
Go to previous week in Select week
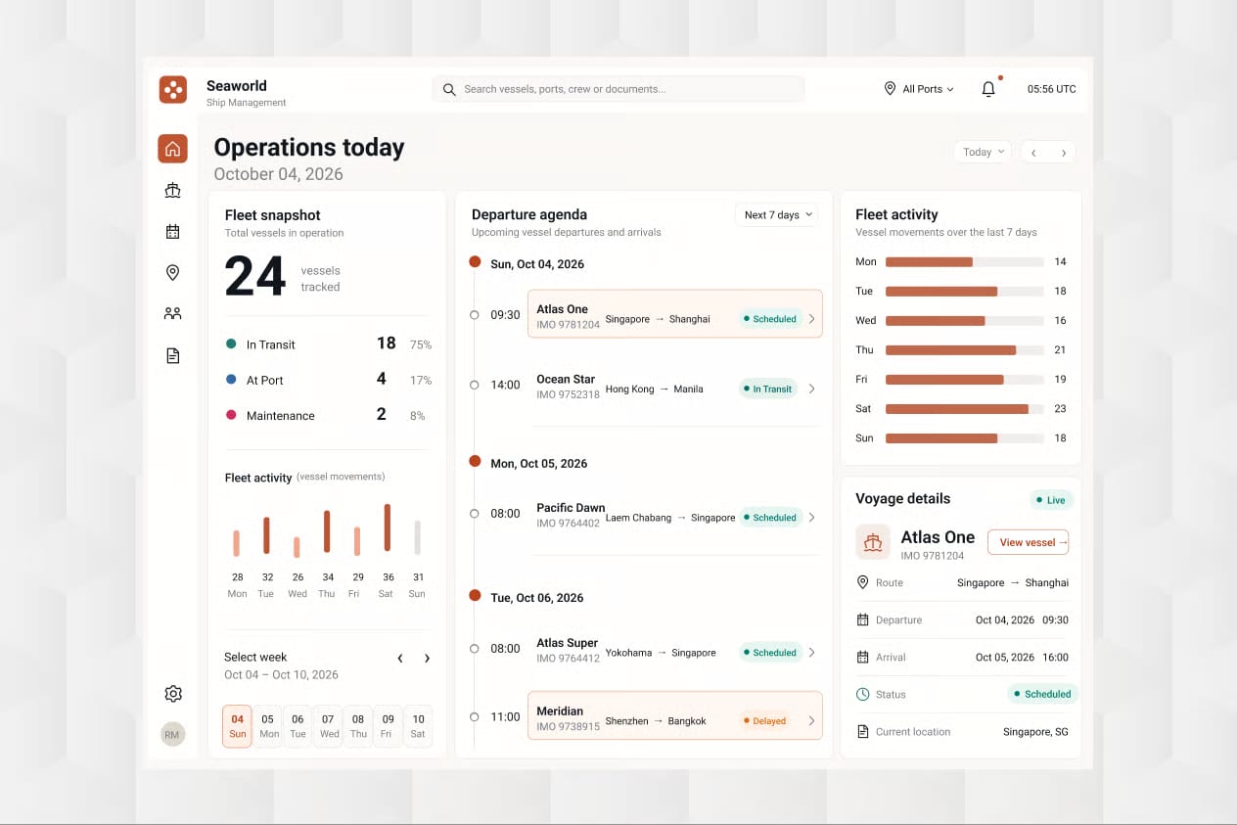[399, 659]
